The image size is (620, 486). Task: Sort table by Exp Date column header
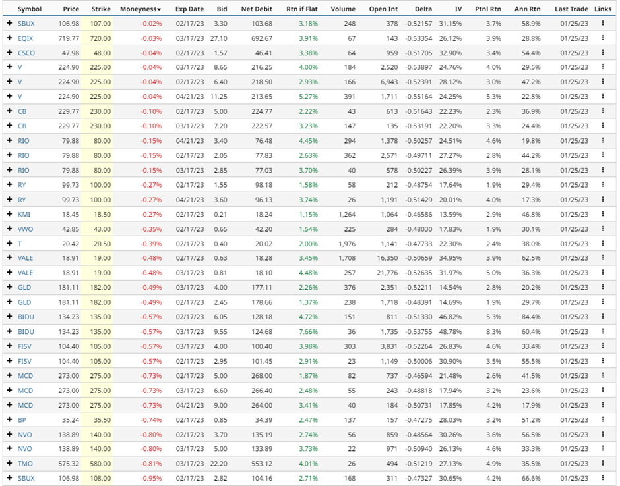pos(190,9)
